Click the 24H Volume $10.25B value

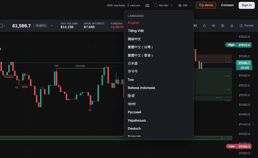67,27
